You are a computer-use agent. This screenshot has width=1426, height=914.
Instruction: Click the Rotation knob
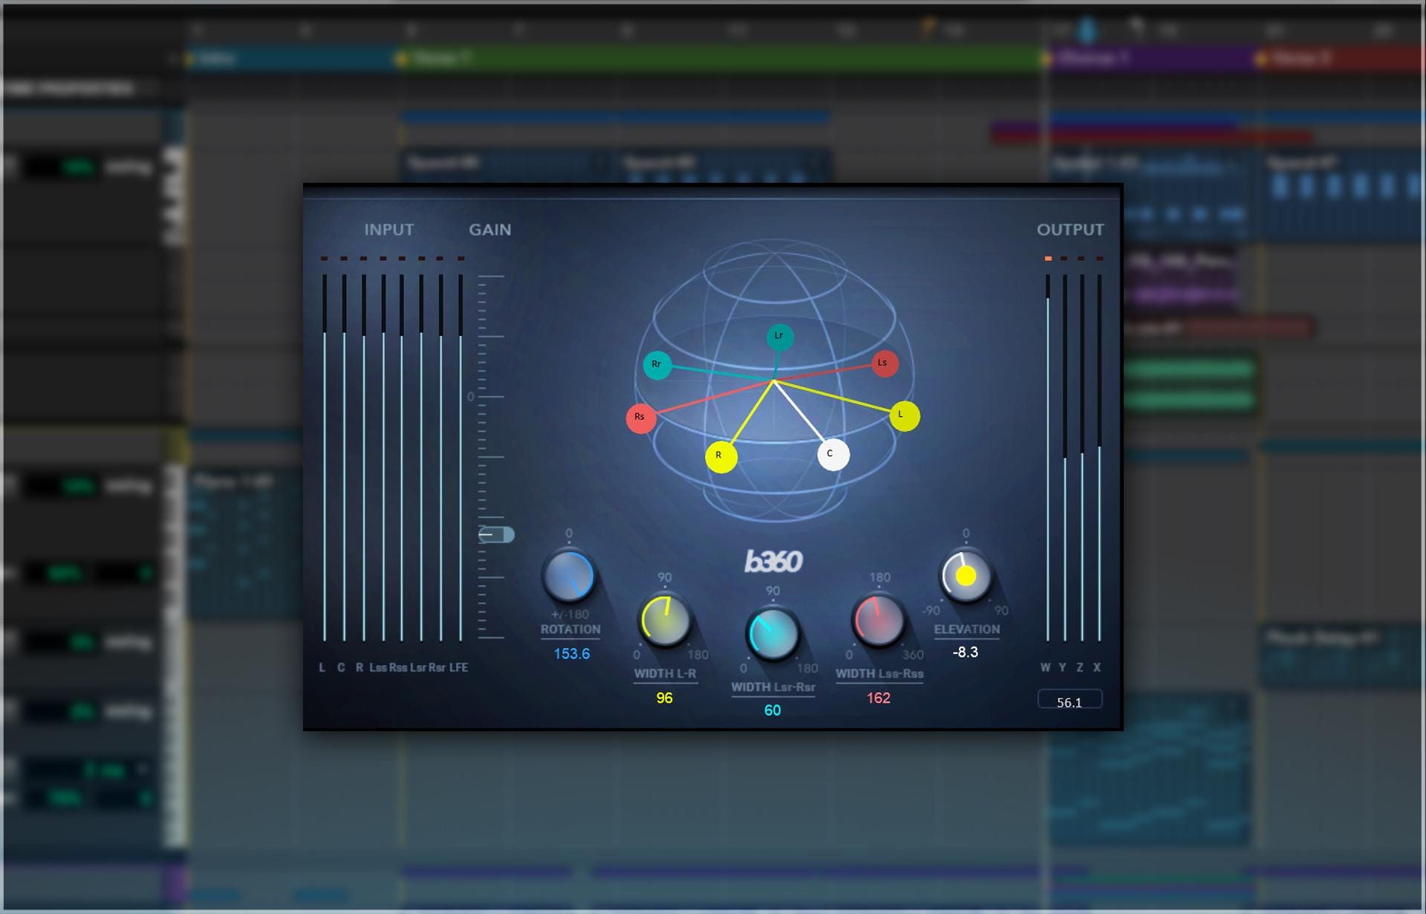pos(569,576)
